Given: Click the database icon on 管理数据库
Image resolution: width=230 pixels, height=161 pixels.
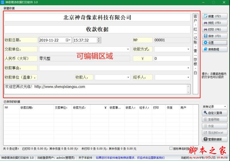Looking at the screenshot, I should tap(205, 139).
